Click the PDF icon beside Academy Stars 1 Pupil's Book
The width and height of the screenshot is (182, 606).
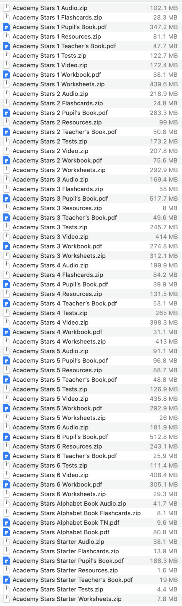[7, 27]
